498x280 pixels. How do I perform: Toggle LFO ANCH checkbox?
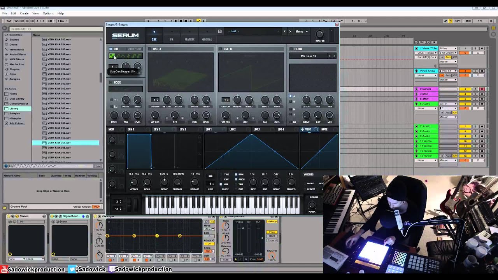[236, 179]
